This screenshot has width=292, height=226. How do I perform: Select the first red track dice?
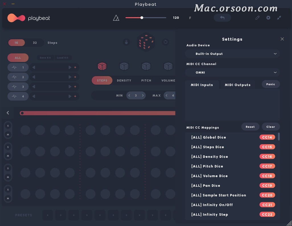point(102,66)
